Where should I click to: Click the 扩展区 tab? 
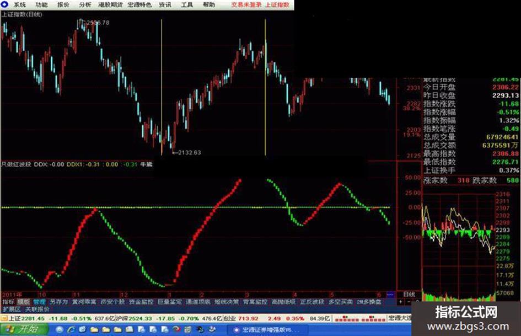(11, 309)
